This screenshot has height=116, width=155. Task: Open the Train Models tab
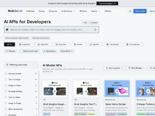tap(113, 44)
